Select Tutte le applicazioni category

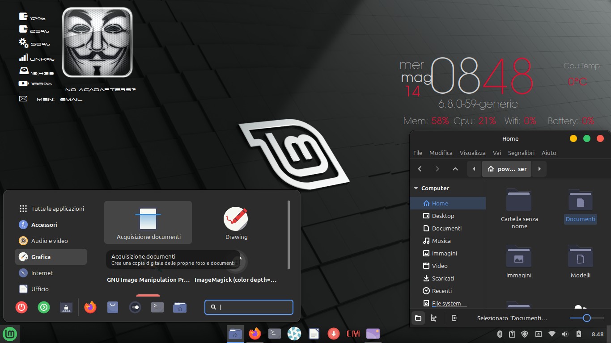point(51,209)
